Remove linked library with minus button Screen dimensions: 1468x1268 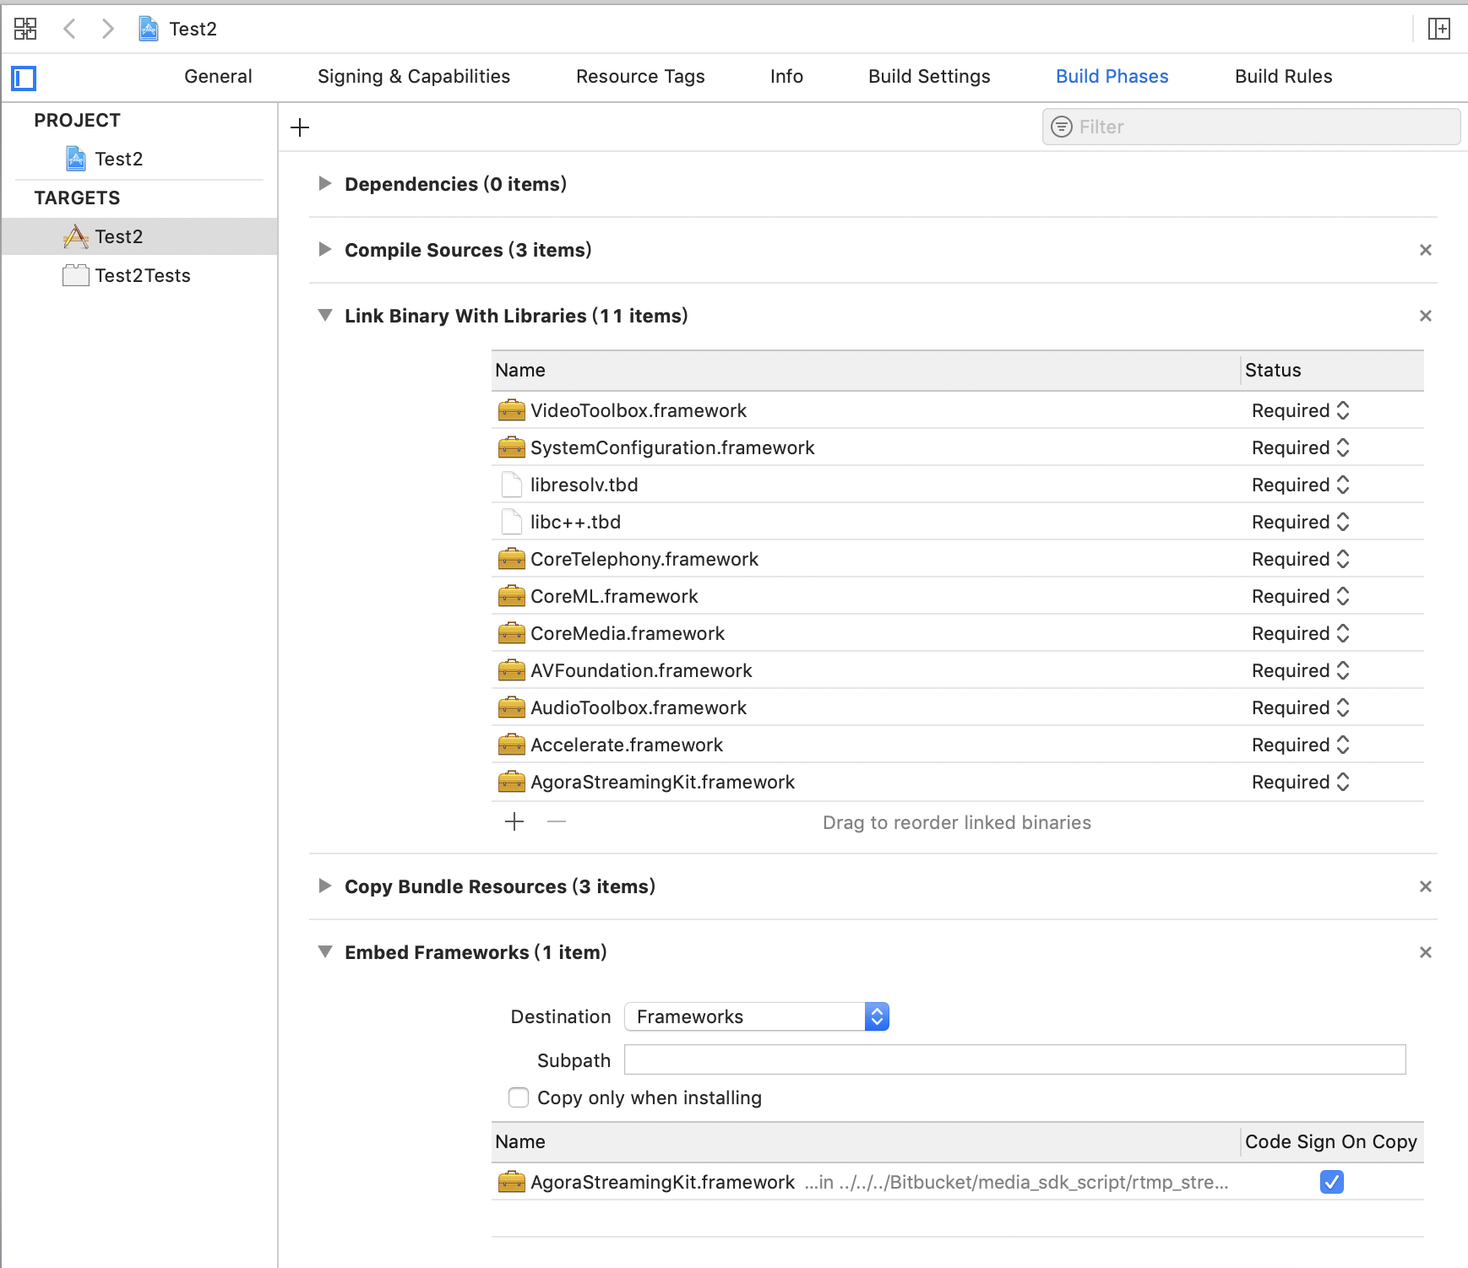[556, 821]
